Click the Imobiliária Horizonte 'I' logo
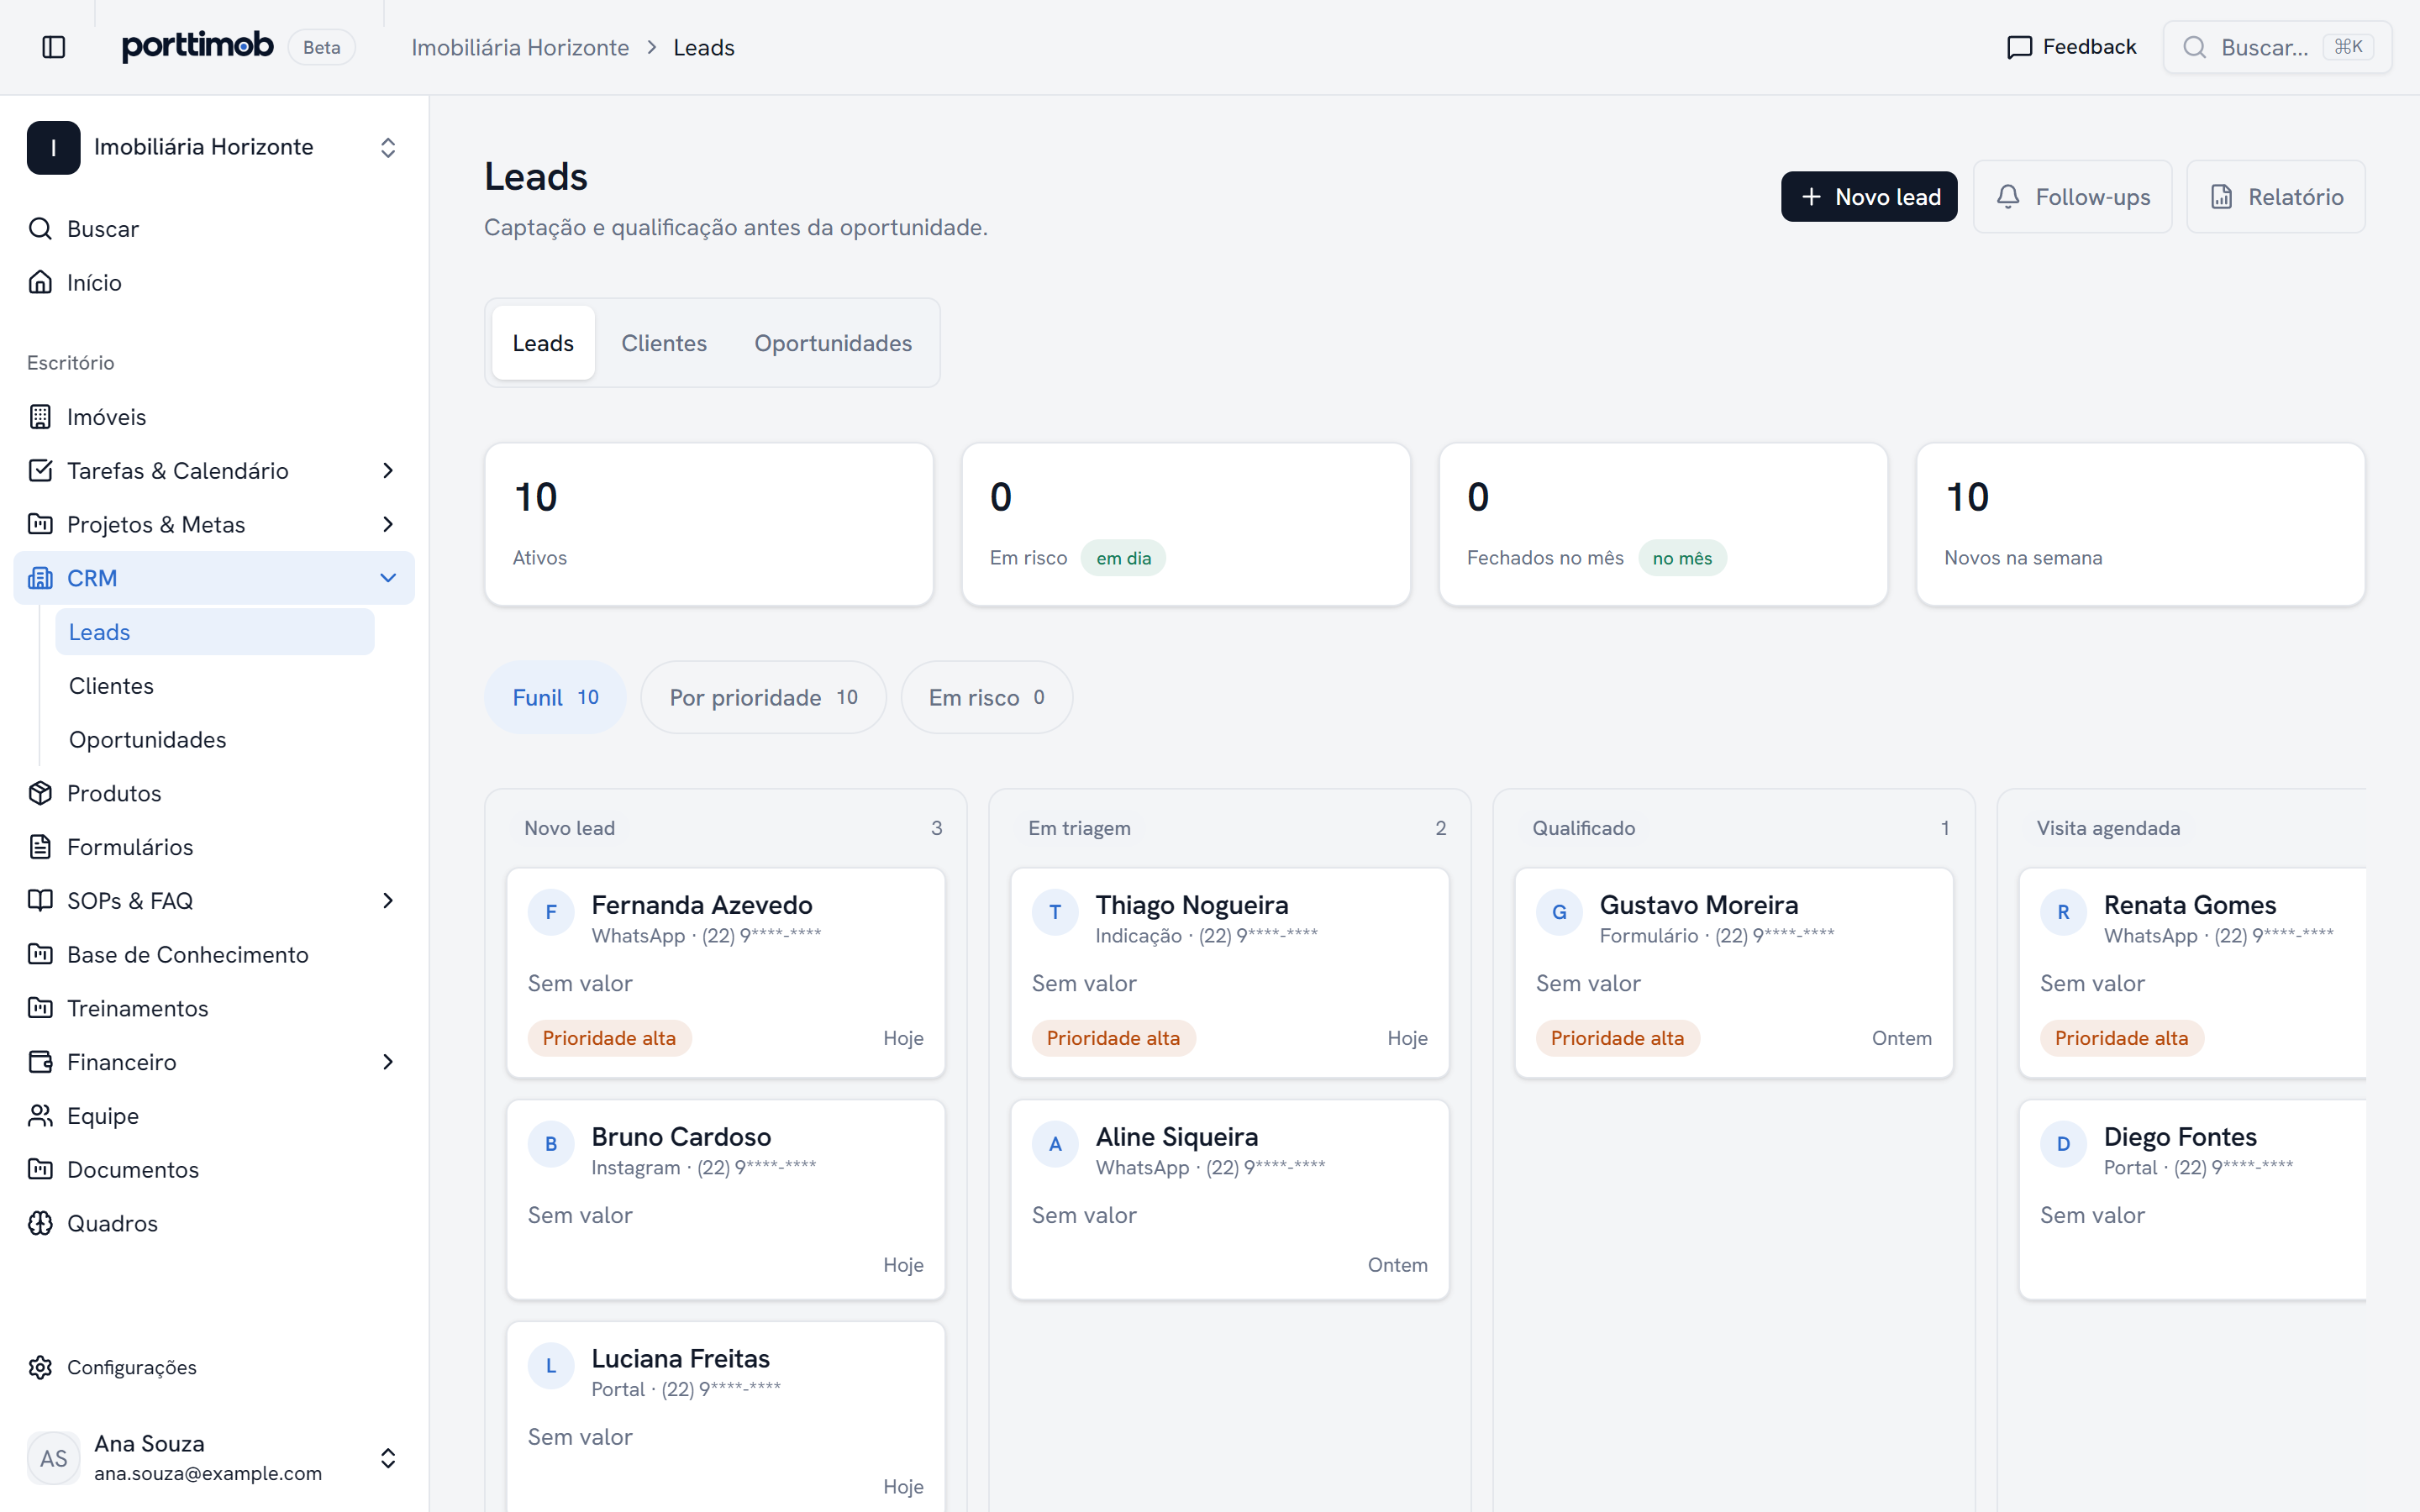 tap(53, 148)
